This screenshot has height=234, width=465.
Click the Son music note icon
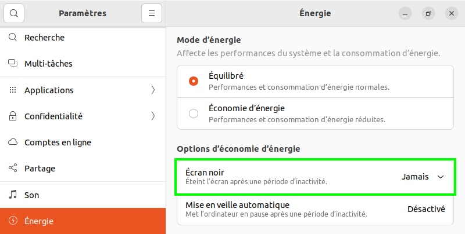pyautogui.click(x=13, y=195)
